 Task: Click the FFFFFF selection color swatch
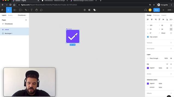coord(148,87)
